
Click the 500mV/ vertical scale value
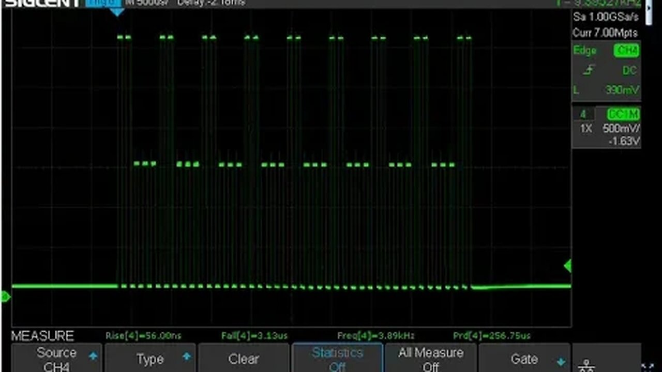pos(621,129)
